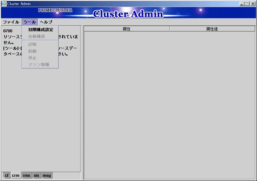The height and width of the screenshot is (181, 257).
Task: Select 初期構成設定 from the ツール menu
Action: tap(40, 30)
